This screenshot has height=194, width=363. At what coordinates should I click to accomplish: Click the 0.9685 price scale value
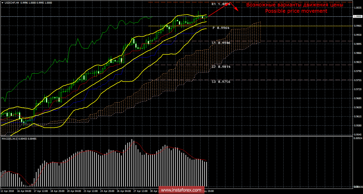click(358, 98)
